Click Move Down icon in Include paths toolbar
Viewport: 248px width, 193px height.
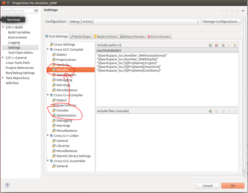coord(235,45)
